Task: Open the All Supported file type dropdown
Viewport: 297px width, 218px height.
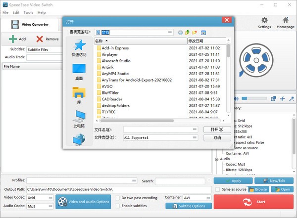Action: [195, 137]
